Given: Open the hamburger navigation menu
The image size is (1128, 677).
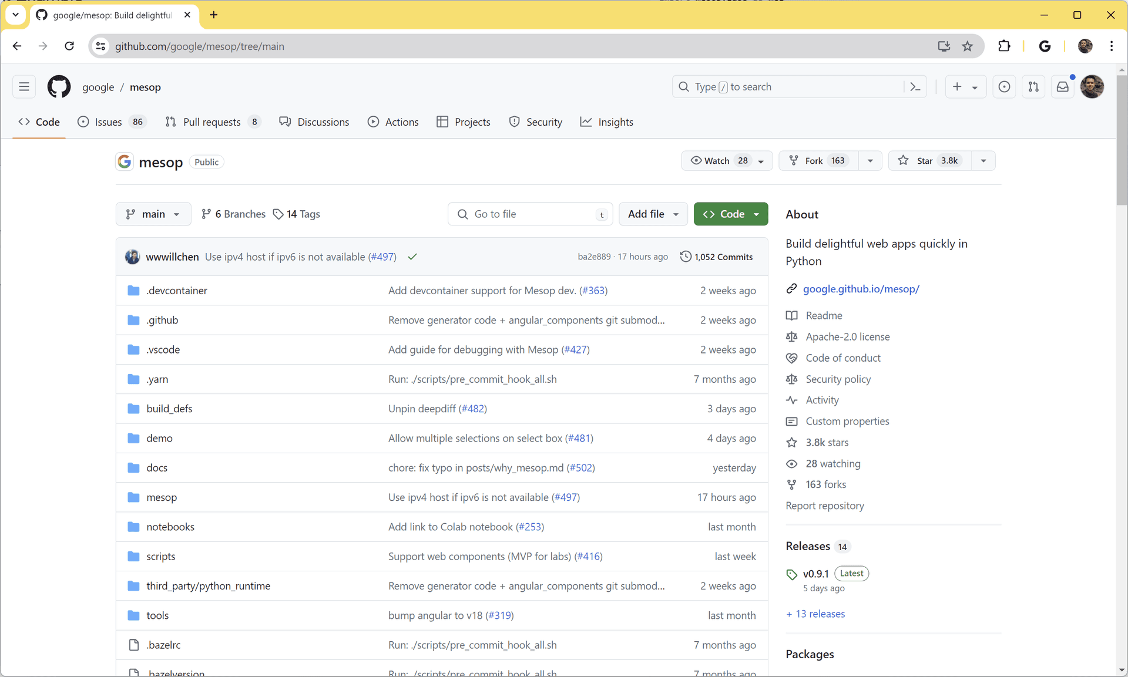Looking at the screenshot, I should (24, 87).
